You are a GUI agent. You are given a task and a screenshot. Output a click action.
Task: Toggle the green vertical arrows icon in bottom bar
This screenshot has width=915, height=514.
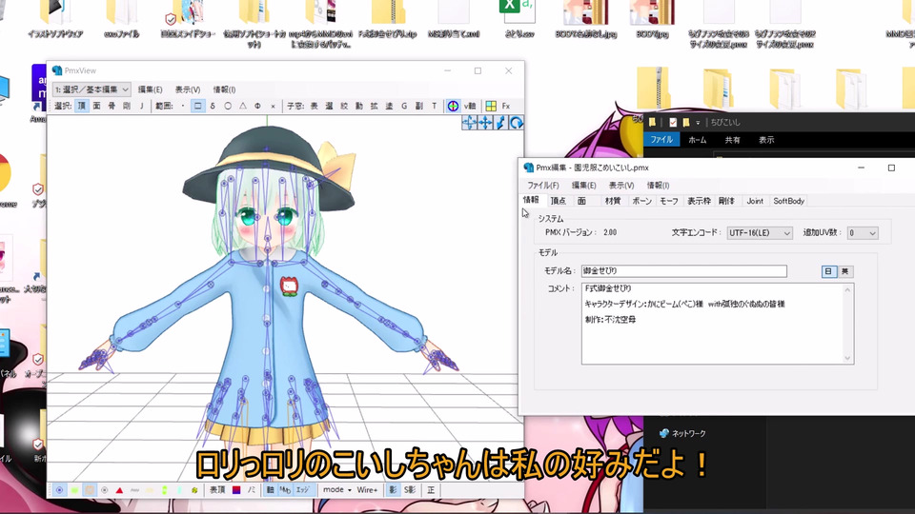pyautogui.click(x=165, y=490)
